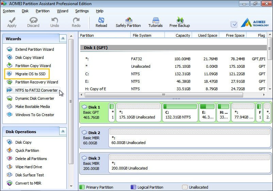Select Quick Partition operation
Image resolution: width=273 pixels, height=191 pixels.
pos(27,150)
